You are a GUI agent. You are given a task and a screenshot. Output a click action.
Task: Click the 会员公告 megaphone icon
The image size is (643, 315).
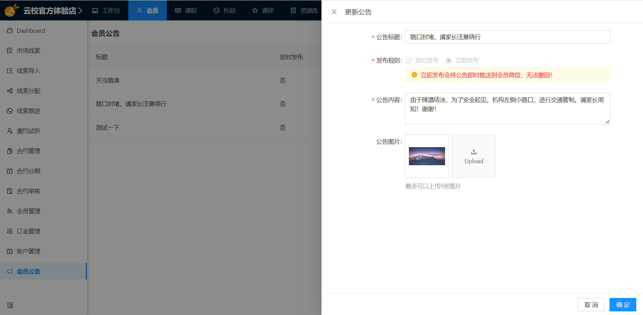click(10, 272)
